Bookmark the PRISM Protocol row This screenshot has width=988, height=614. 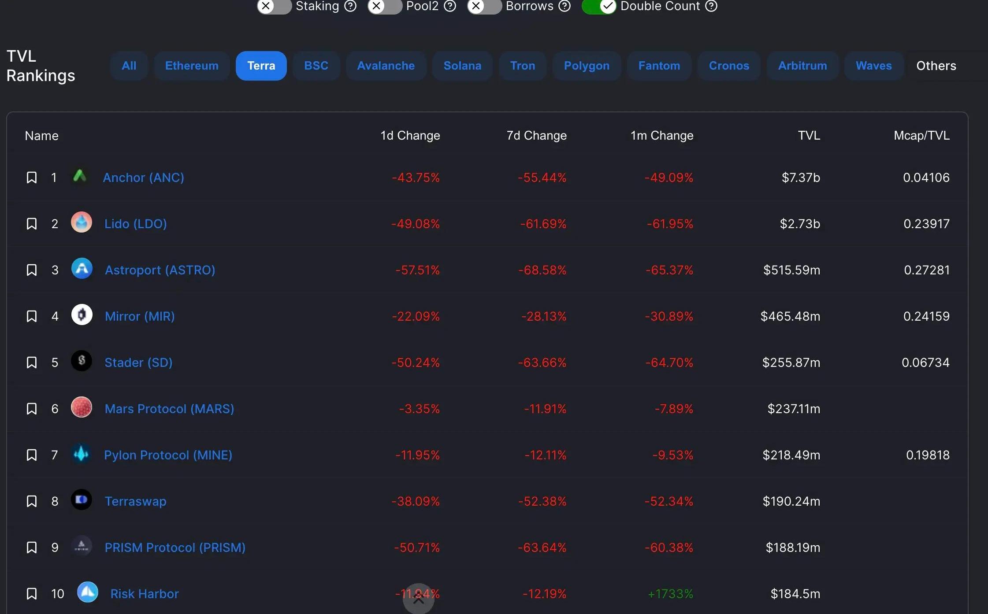(x=32, y=547)
